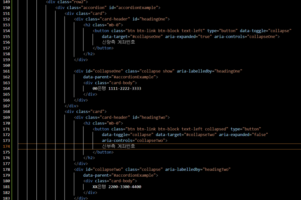The height and width of the screenshot is (200, 301).
Task: Click data-parent attribute on line 162
Action: pos(119,77)
